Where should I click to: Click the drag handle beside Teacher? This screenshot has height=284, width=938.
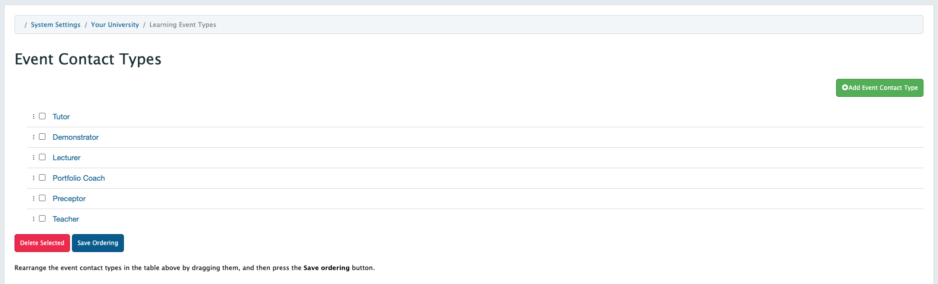[33, 219]
